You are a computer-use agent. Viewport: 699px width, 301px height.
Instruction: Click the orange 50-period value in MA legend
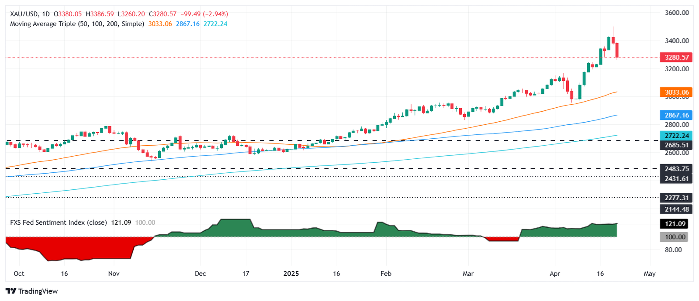click(x=160, y=24)
